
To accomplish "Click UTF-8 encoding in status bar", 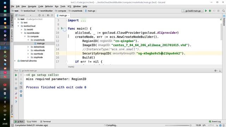I will coord(211,125).
